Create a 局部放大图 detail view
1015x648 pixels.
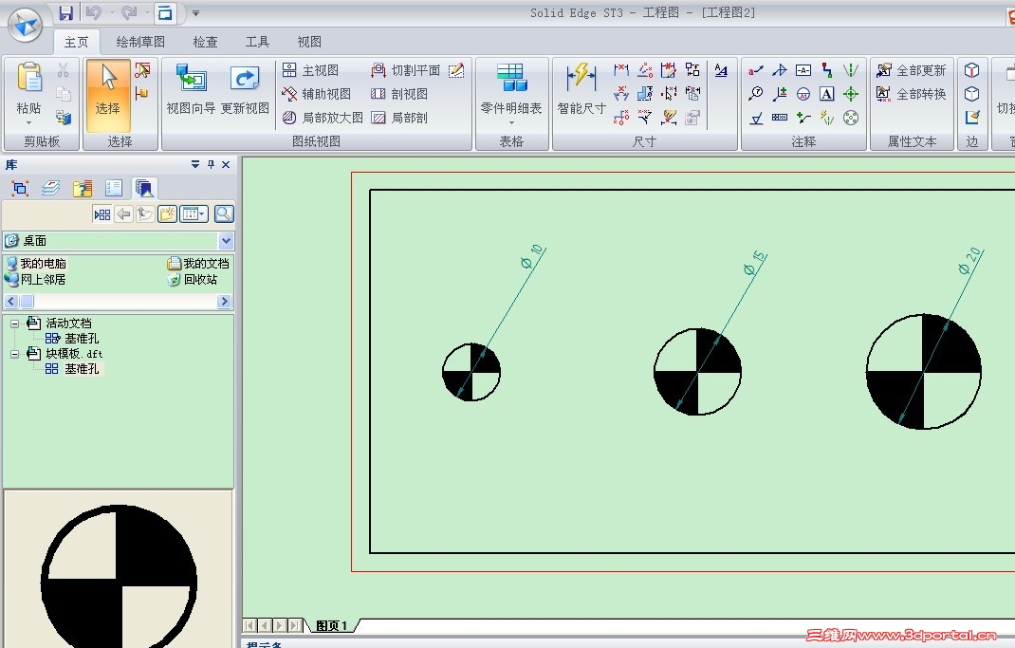tap(323, 118)
